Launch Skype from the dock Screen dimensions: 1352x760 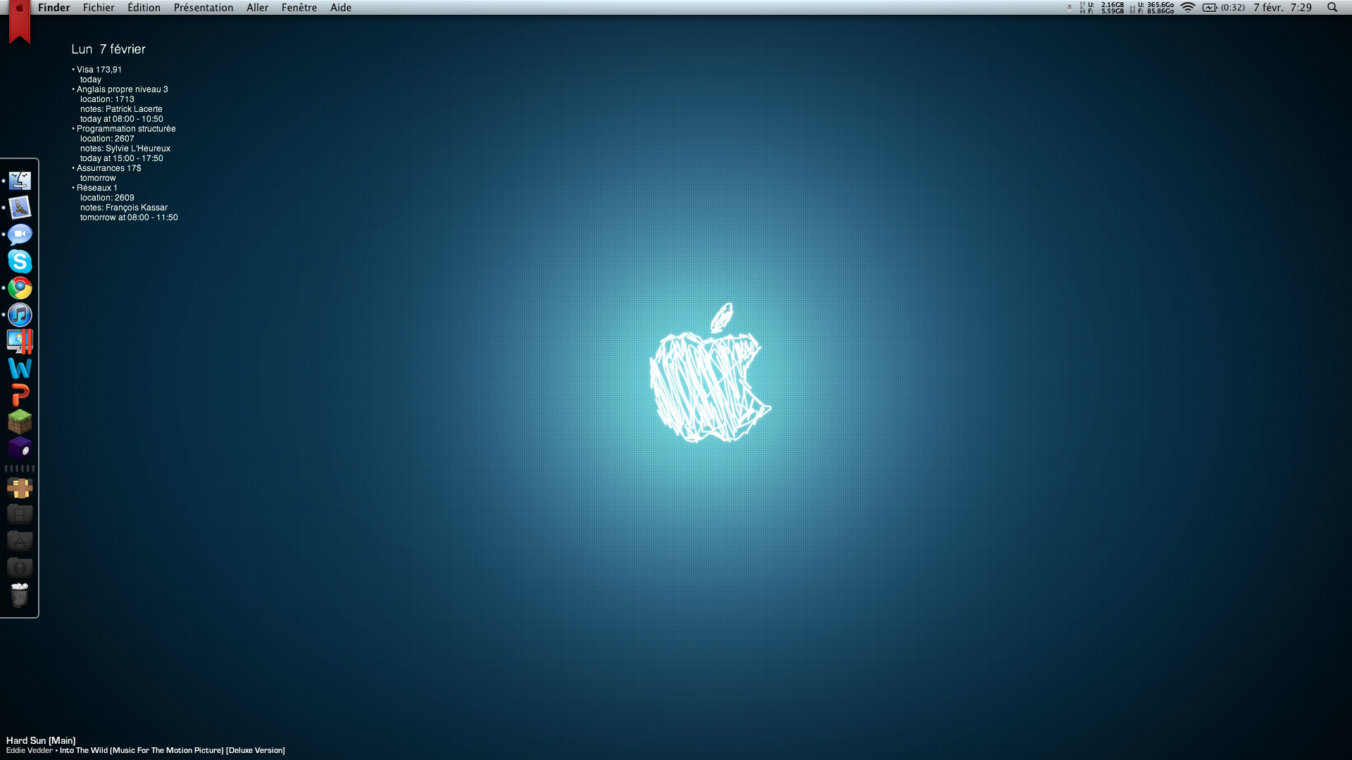pos(20,261)
